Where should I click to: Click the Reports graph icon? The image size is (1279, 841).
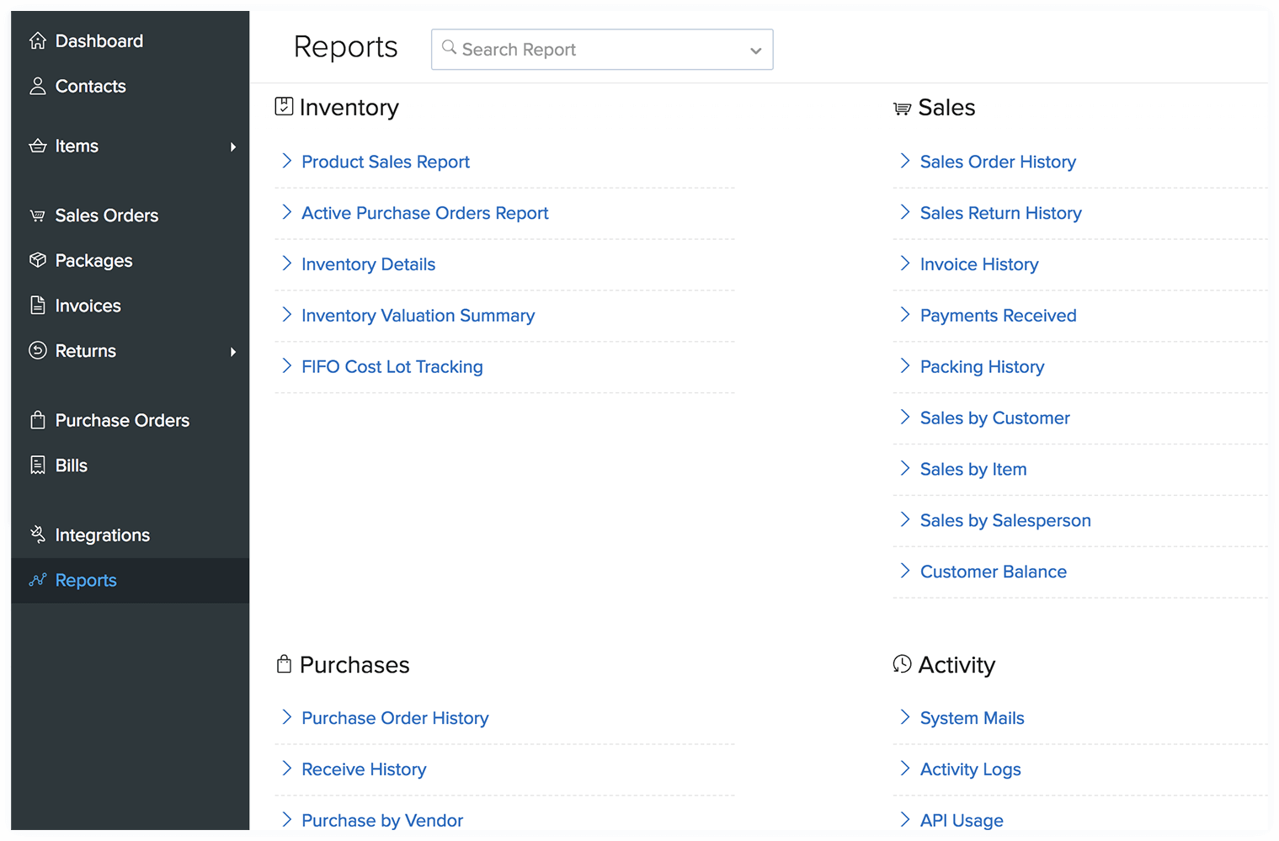[x=38, y=580]
